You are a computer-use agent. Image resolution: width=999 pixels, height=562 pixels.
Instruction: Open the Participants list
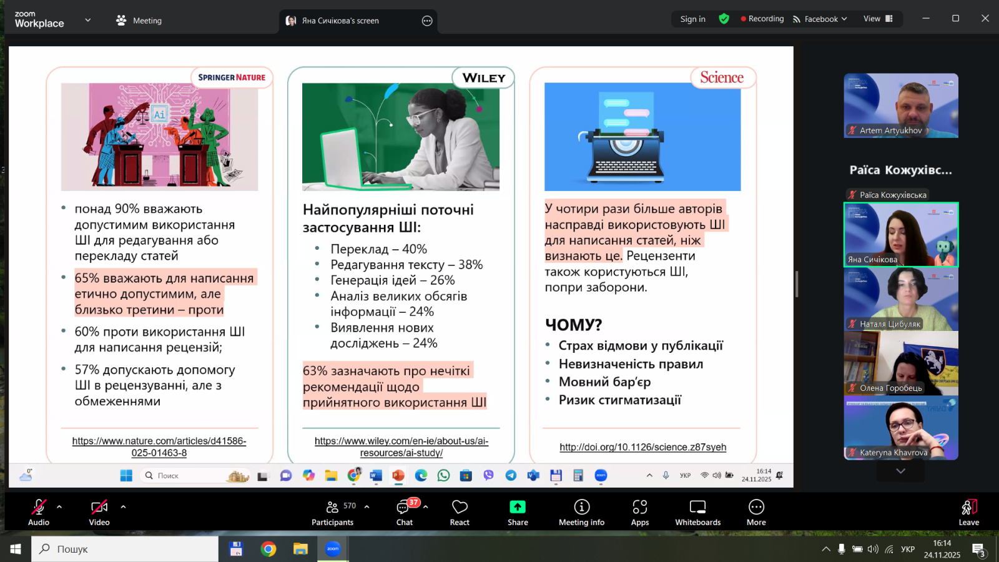[x=333, y=511]
